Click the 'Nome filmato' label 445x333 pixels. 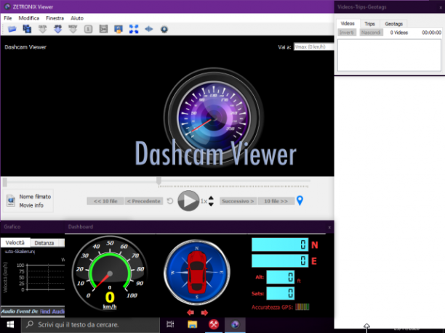pos(35,197)
